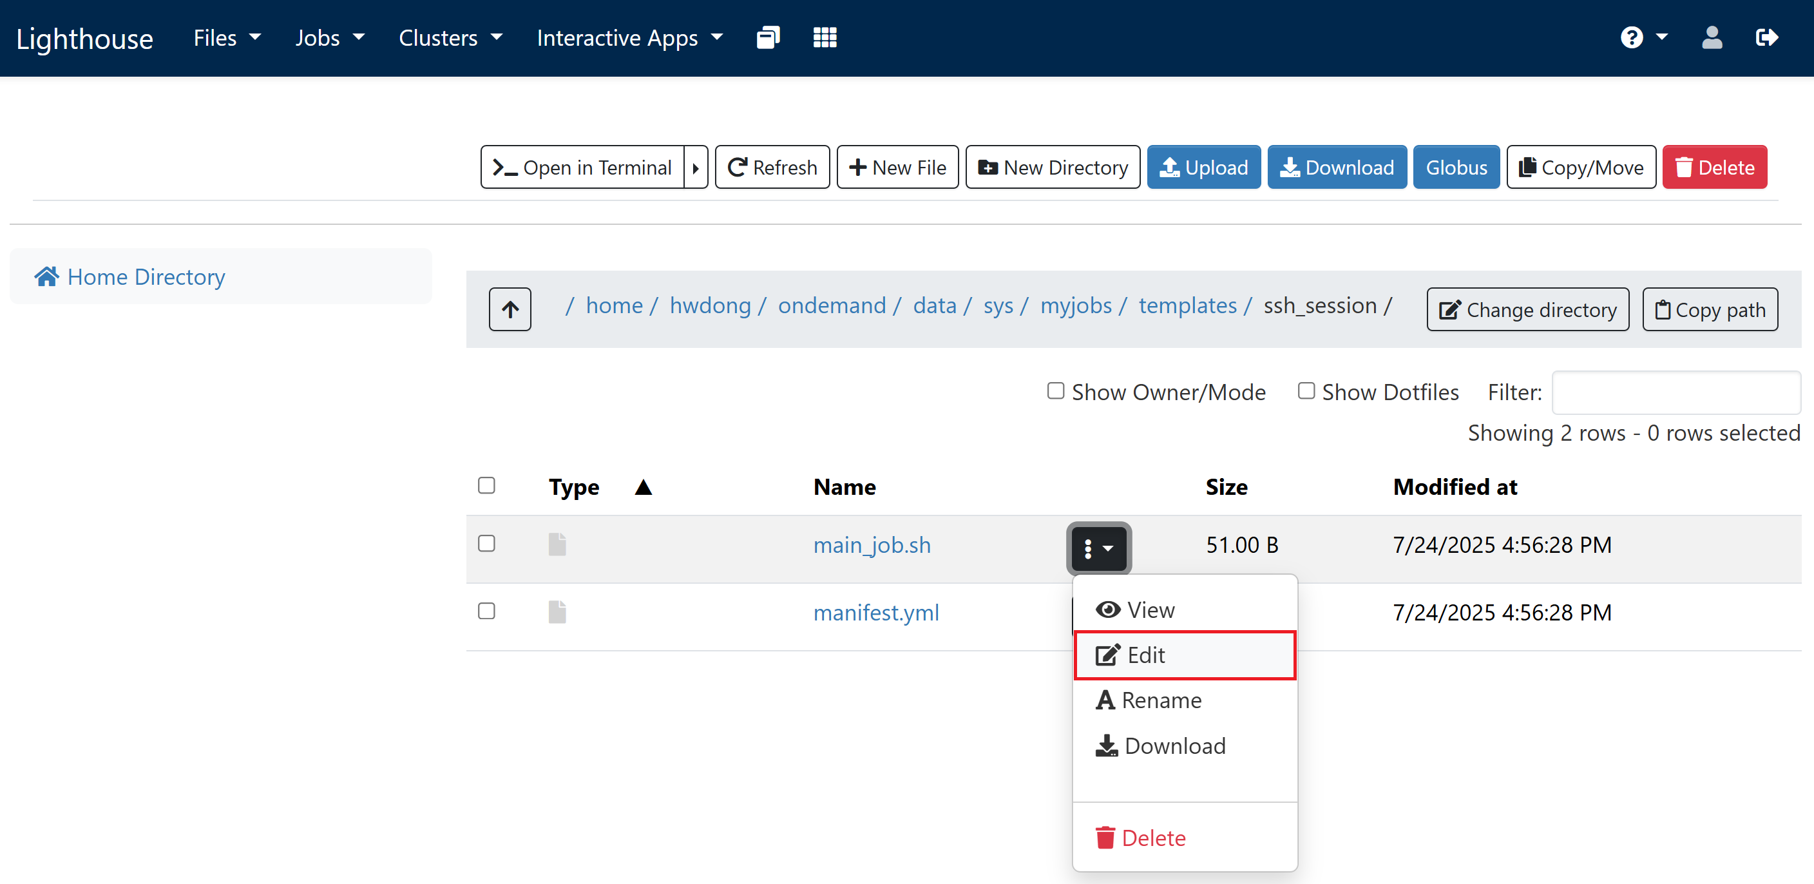Open the all apps grid icon
This screenshot has height=884, width=1814.
click(x=825, y=37)
